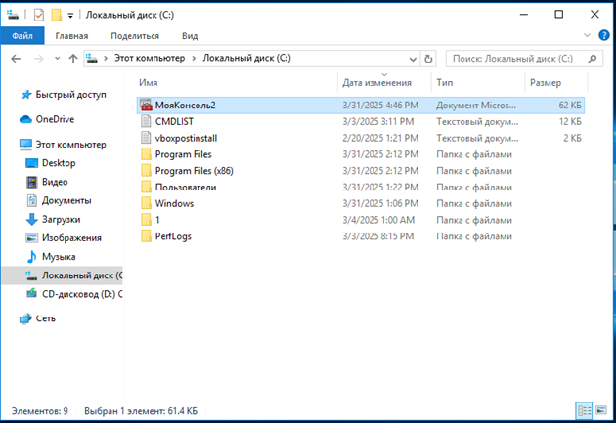Viewport: 616px width, 423px height.
Task: Click the 3/3/2025 8:15 PM date cell
Action: click(377, 236)
